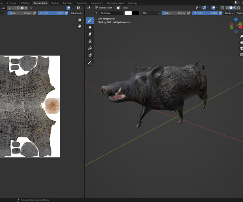This screenshot has width=243, height=202.
Task: Toggle 3D viewport gizmo visibility button
Action: point(205,8)
